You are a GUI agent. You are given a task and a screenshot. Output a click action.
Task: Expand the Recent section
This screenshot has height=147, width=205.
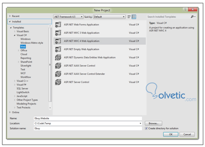pyautogui.click(x=10, y=16)
